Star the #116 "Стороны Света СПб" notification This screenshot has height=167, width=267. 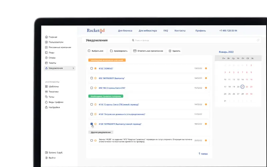[95, 104]
